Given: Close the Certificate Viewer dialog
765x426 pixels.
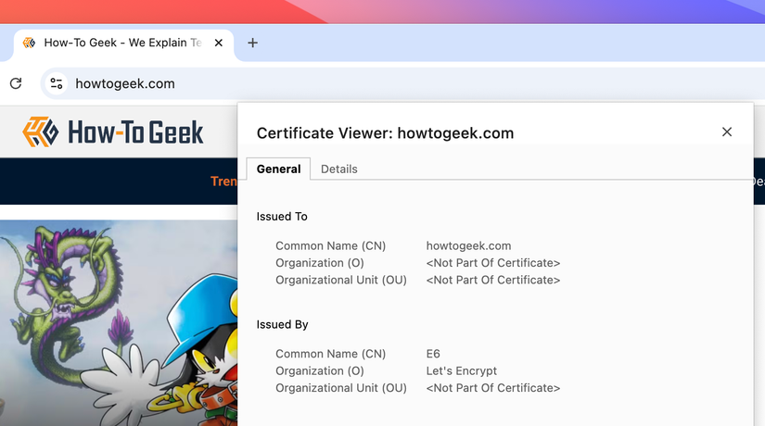Looking at the screenshot, I should point(727,132).
